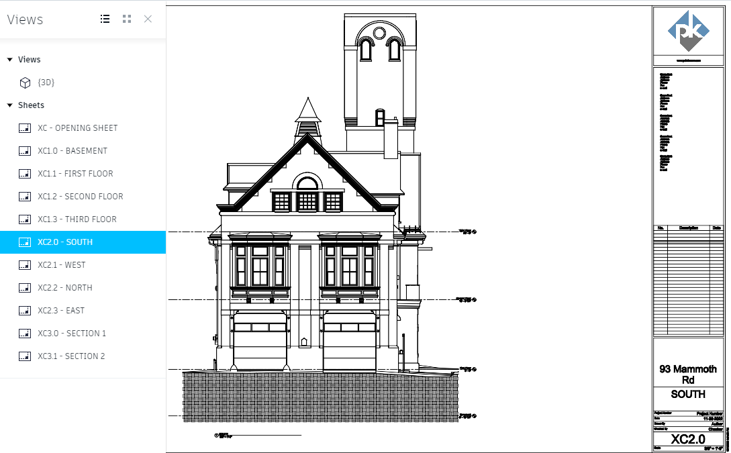Image resolution: width=731 pixels, height=453 pixels.
Task: Click sheet icon beside XC1.1 - FIRST FLOOR
Action: [x=25, y=174]
